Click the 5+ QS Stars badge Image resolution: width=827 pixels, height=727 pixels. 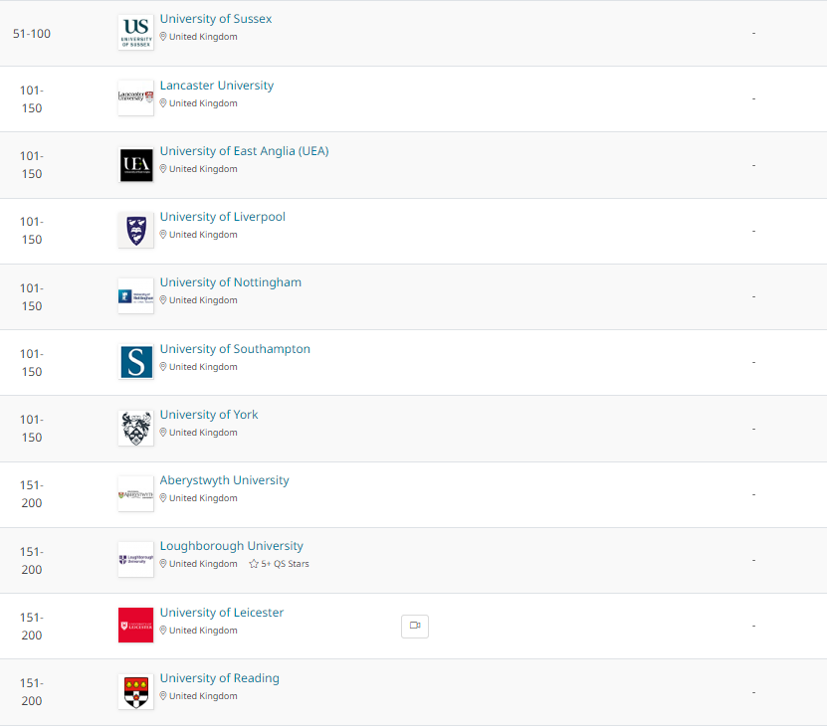[280, 564]
